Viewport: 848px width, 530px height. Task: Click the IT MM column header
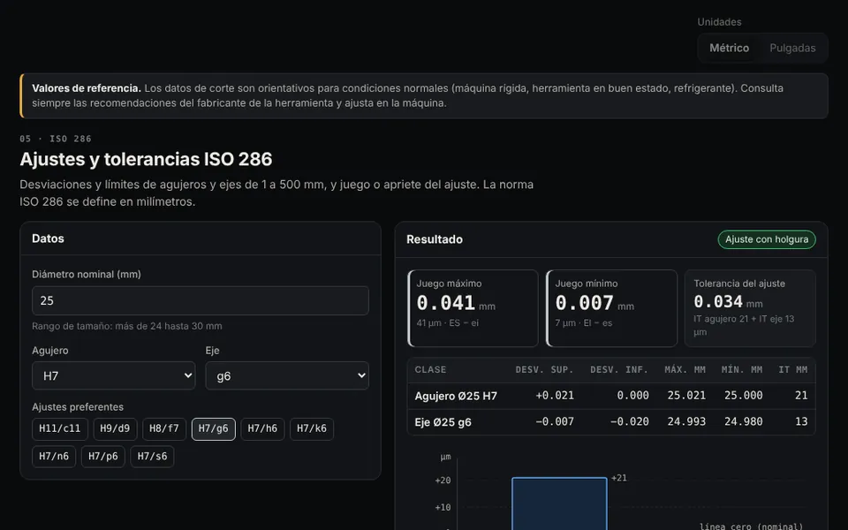coord(793,370)
